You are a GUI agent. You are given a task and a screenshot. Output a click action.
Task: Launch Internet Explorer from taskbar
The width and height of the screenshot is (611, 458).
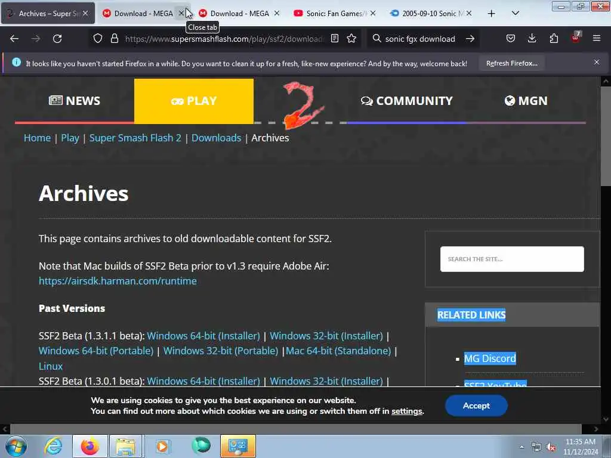53,446
